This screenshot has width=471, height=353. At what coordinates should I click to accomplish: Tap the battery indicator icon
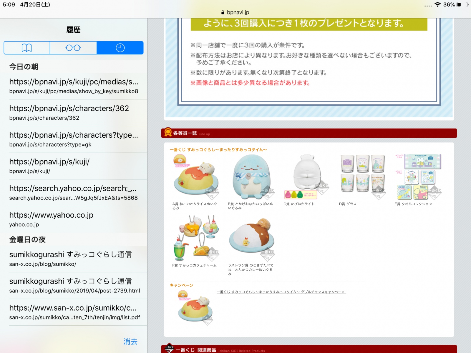coord(462,5)
